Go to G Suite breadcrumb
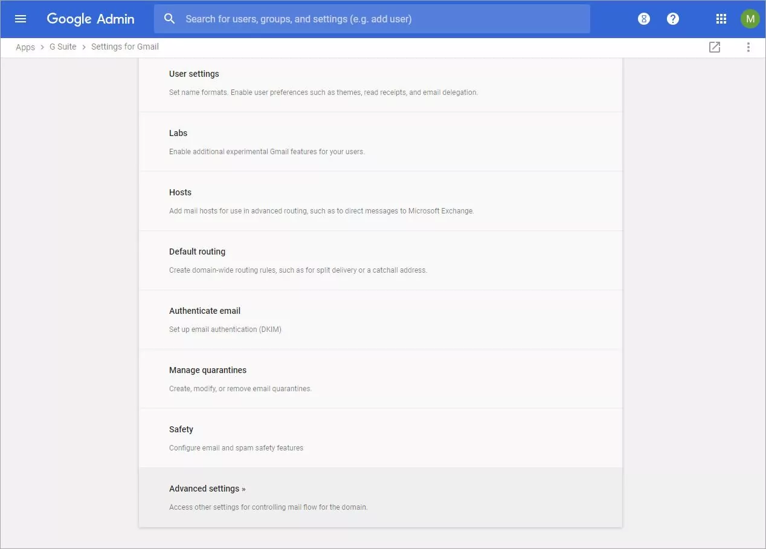Image resolution: width=766 pixels, height=549 pixels. point(63,47)
